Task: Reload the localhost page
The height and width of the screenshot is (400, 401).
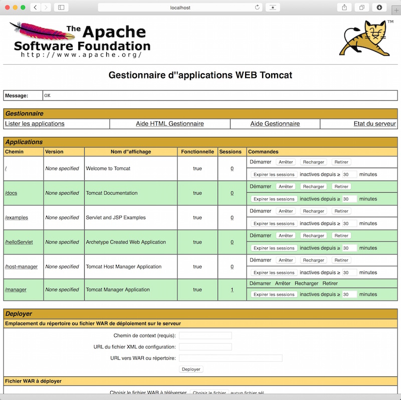Action: click(x=257, y=8)
